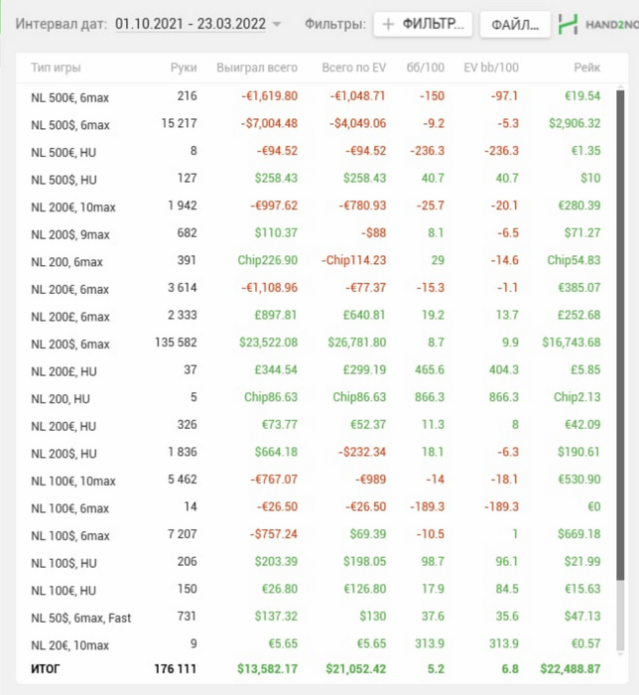Sort by Рейк column header
This screenshot has width=639, height=695.
pyautogui.click(x=586, y=68)
